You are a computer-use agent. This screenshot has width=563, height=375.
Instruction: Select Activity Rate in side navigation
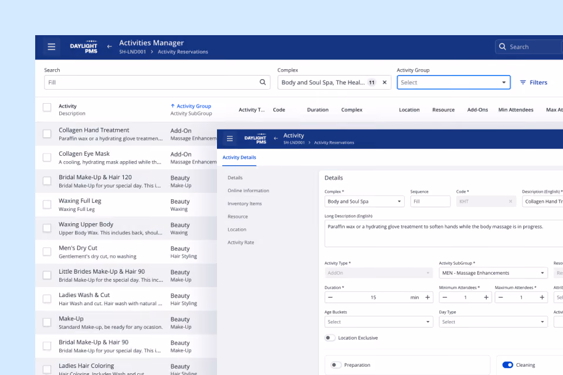(x=240, y=242)
